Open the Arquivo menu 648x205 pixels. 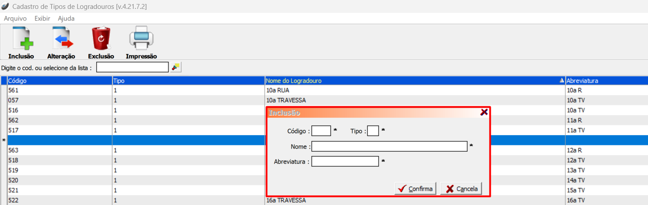coord(15,19)
